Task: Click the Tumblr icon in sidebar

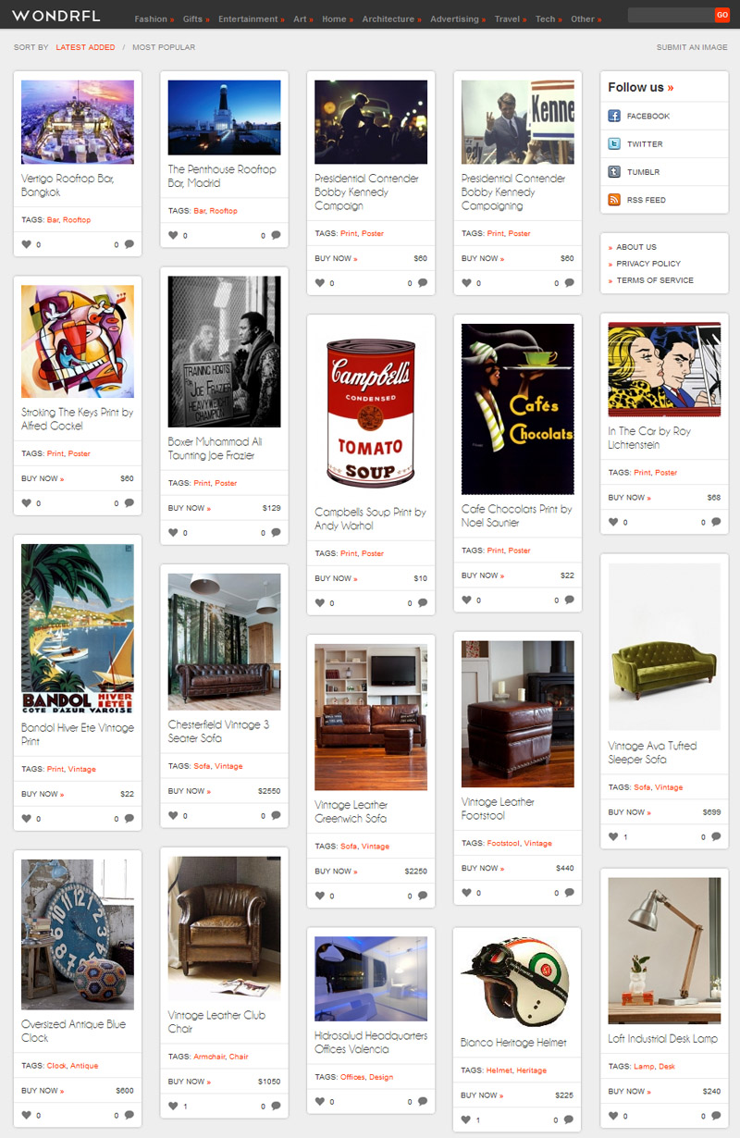Action: pos(614,171)
